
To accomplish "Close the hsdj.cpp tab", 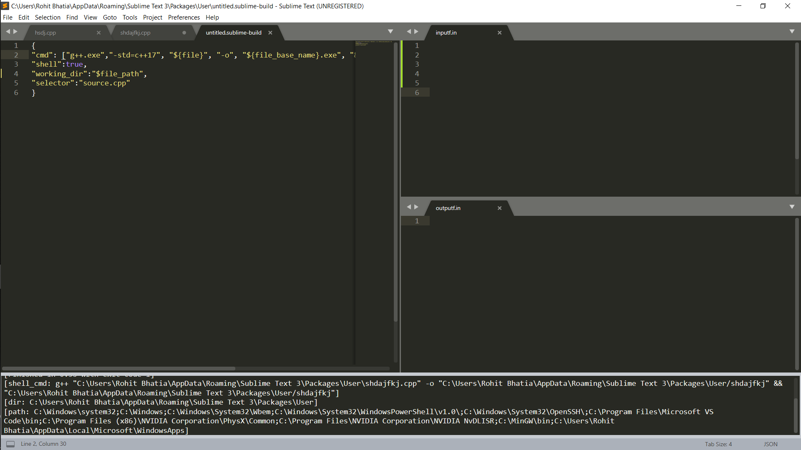I will 98,32.
